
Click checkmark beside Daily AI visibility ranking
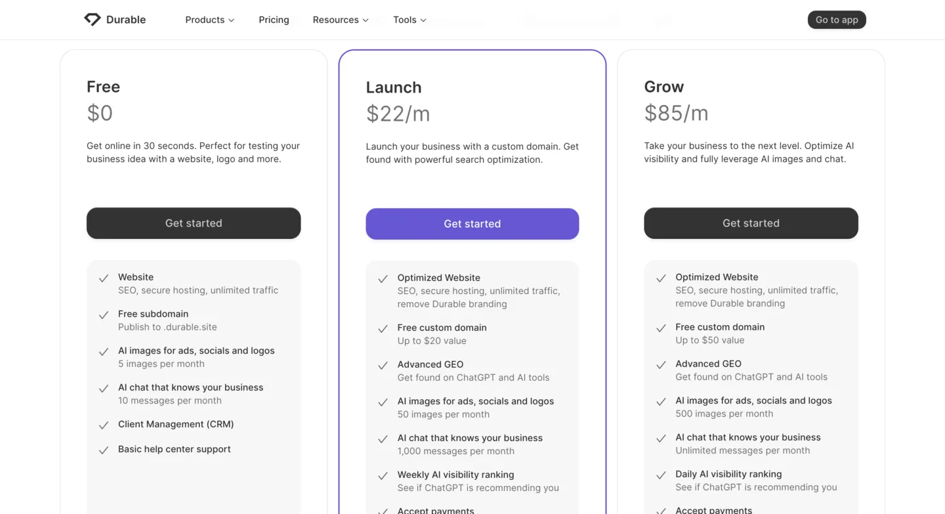tap(661, 475)
